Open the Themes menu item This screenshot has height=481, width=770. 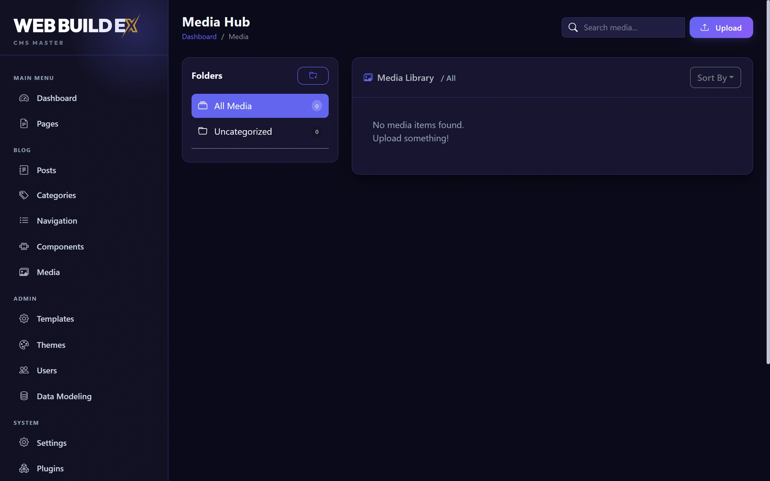(51, 345)
